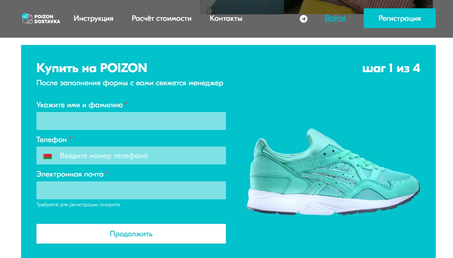Open the Telegram icon link
The image size is (453, 258).
click(304, 19)
